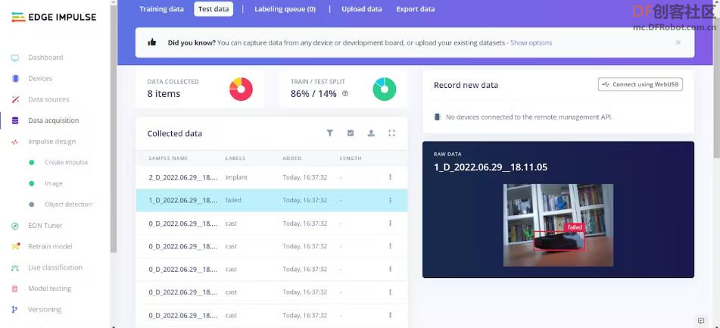
Task: Click the device icon beside No devices connected
Action: [438, 117]
